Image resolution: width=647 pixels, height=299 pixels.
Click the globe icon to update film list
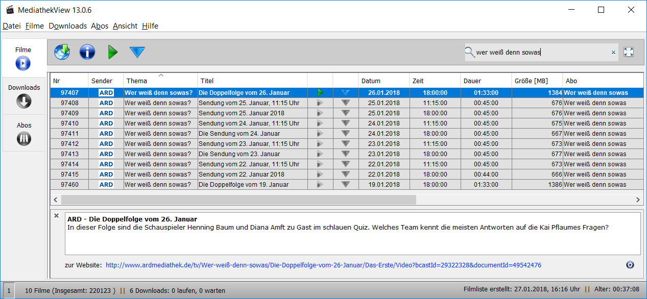pyautogui.click(x=62, y=52)
